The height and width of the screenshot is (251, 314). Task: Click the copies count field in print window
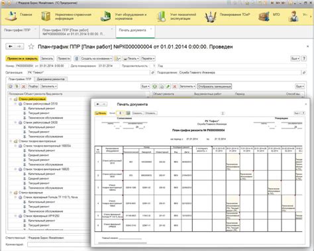121,113
